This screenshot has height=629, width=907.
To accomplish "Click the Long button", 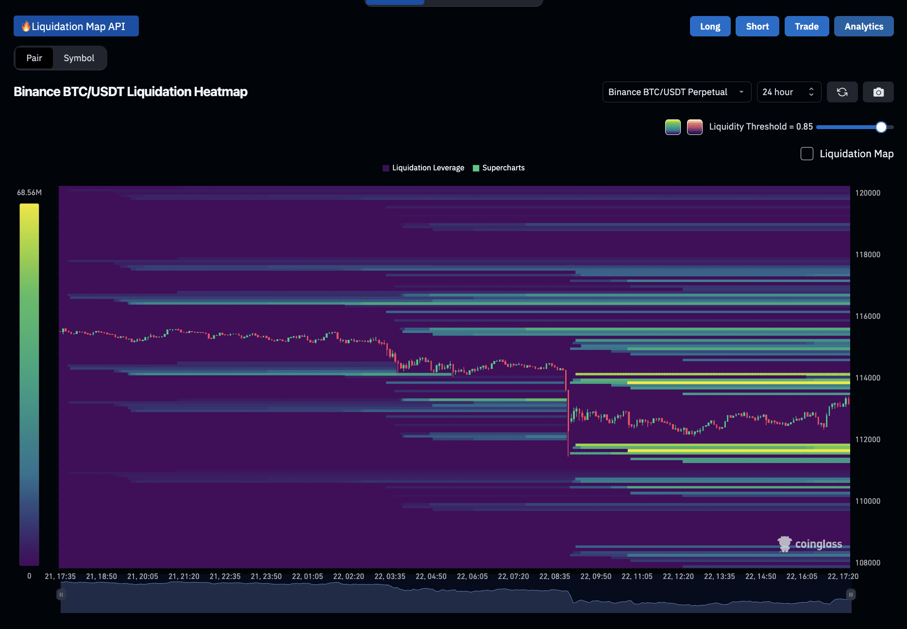I will tap(710, 26).
